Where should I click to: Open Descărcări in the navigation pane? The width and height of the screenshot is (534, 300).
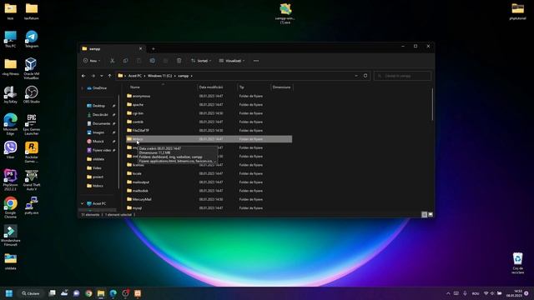[99, 115]
